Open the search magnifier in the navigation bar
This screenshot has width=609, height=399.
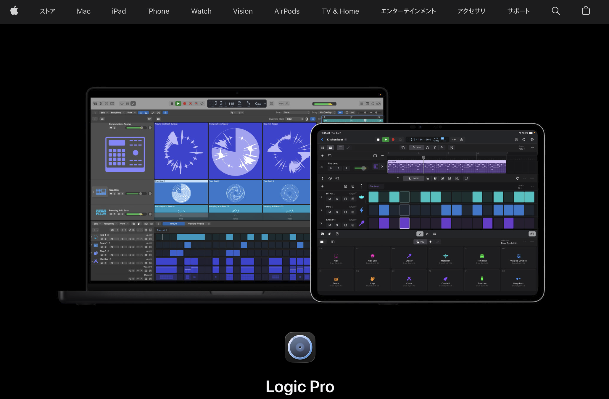click(x=556, y=11)
